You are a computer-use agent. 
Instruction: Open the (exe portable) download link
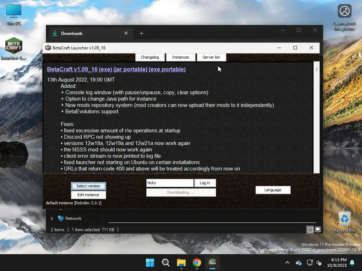[x=167, y=70]
